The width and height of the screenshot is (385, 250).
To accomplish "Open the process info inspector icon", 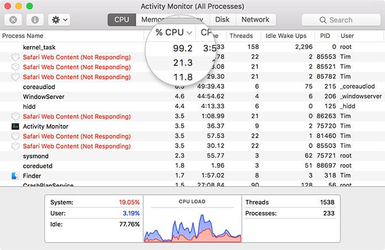I will (35, 20).
